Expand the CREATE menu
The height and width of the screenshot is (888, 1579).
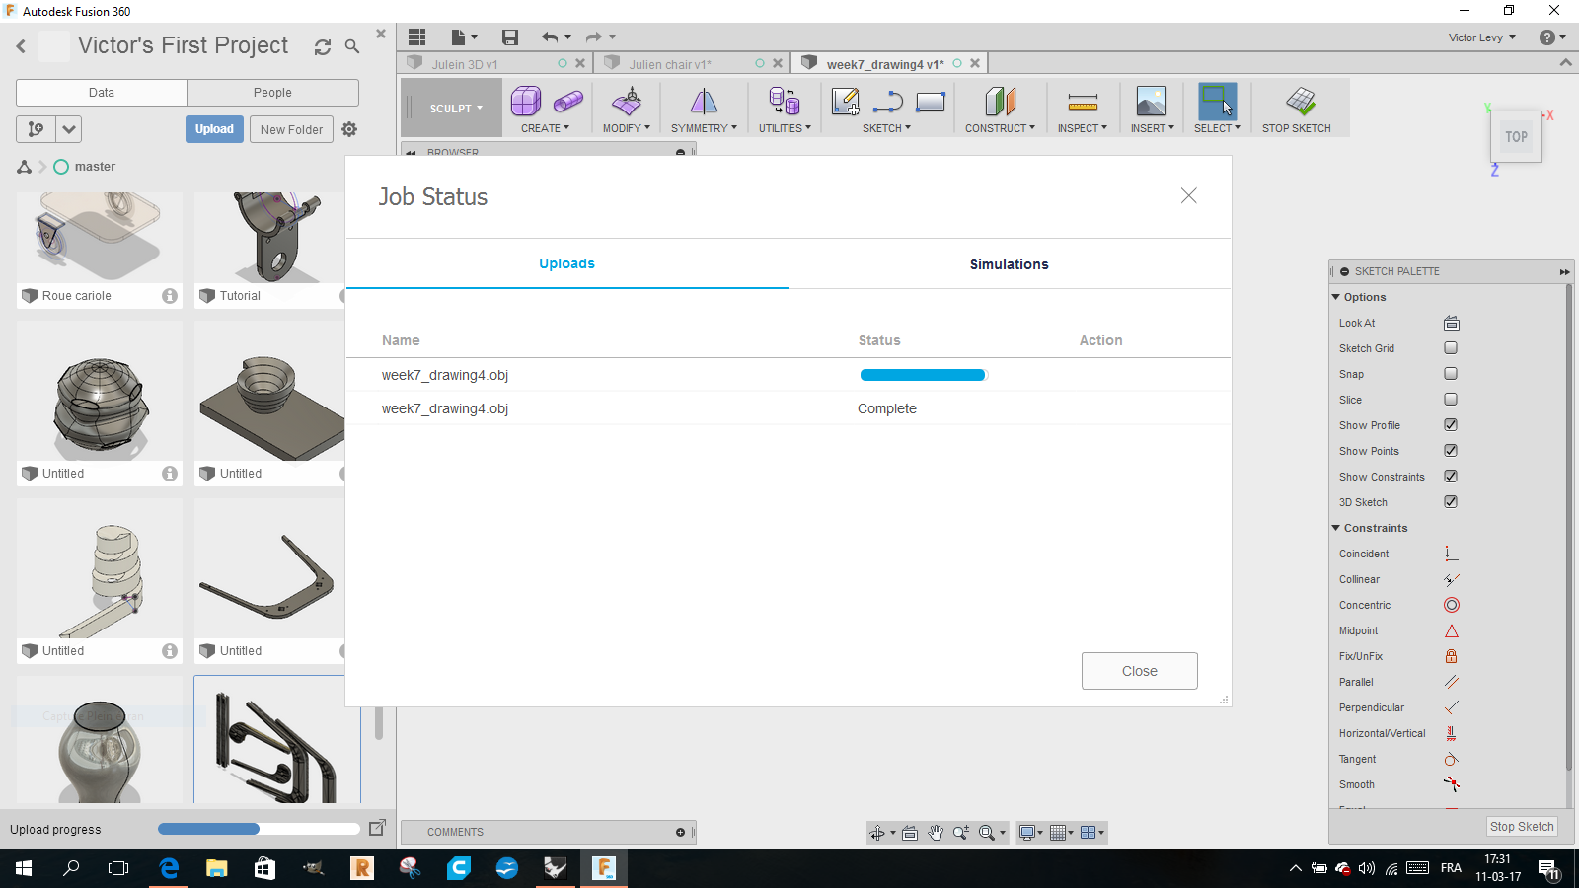(x=545, y=128)
